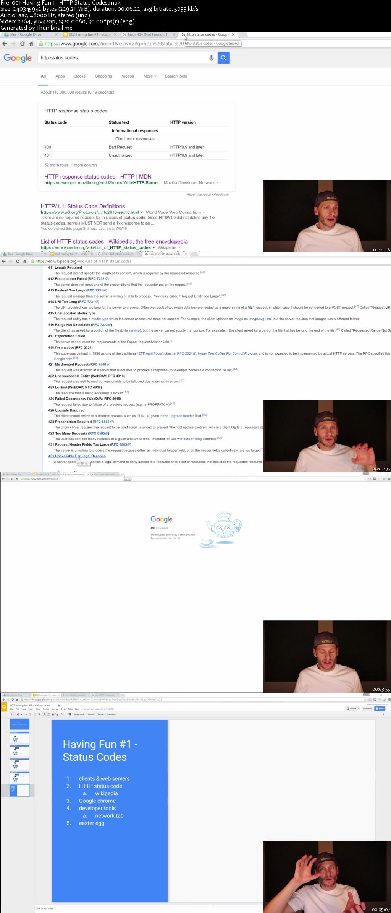Open the Comments button in Slides
The width and height of the screenshot is (391, 913).
(367, 708)
